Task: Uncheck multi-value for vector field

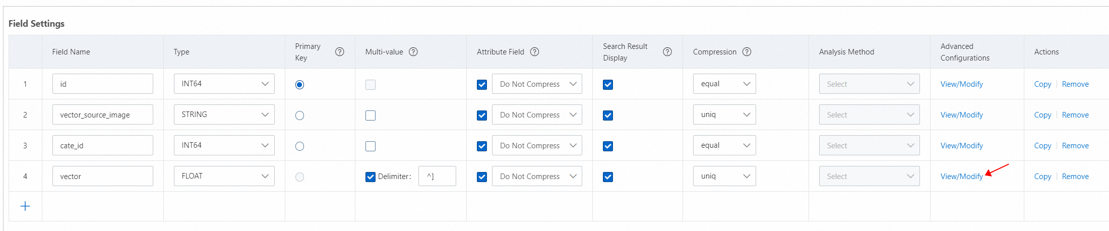Action: click(371, 177)
